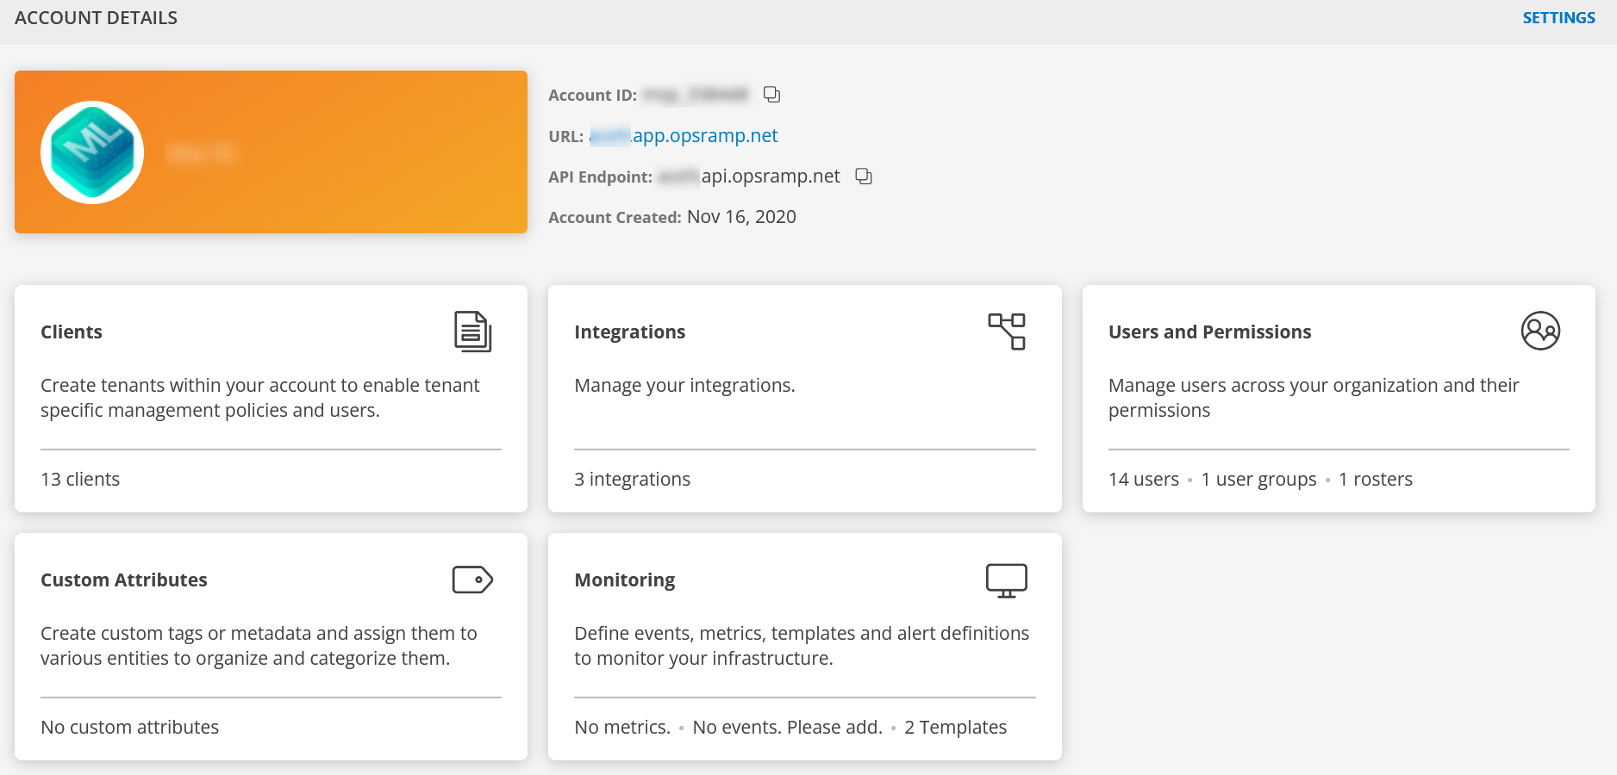Click the ML account logo avatar
The height and width of the screenshot is (775, 1617).
(x=92, y=152)
